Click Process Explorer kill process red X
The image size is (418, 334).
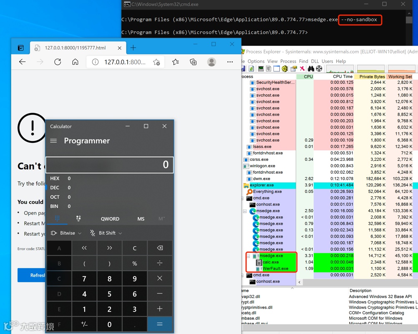click(x=302, y=69)
